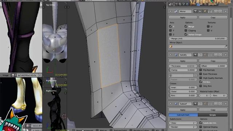Copy the Subsurf modifier
This screenshot has width=233, height=131.
(213, 110)
